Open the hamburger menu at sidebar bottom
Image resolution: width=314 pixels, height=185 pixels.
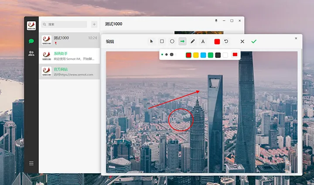coord(31,163)
